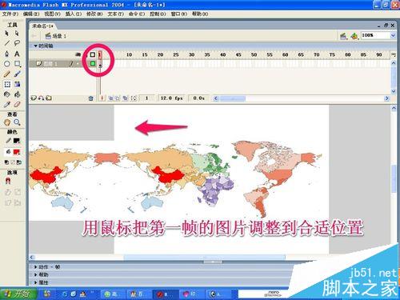Screen dimensions: 400x300
Task: Activate the Text tool
Action: point(17,54)
